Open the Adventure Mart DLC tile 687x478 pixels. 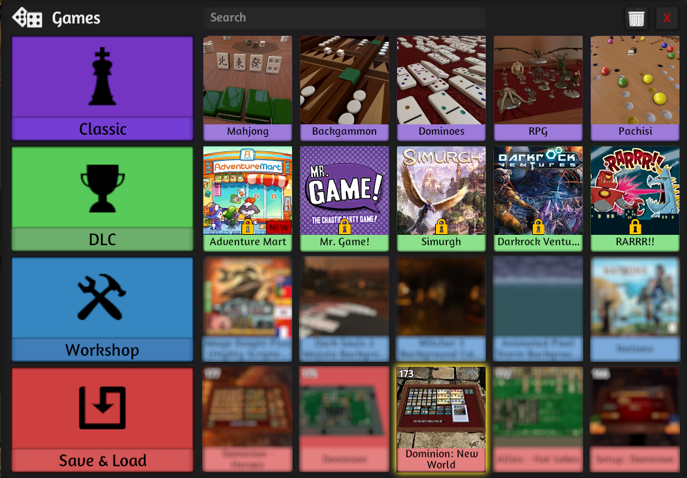coord(248,198)
